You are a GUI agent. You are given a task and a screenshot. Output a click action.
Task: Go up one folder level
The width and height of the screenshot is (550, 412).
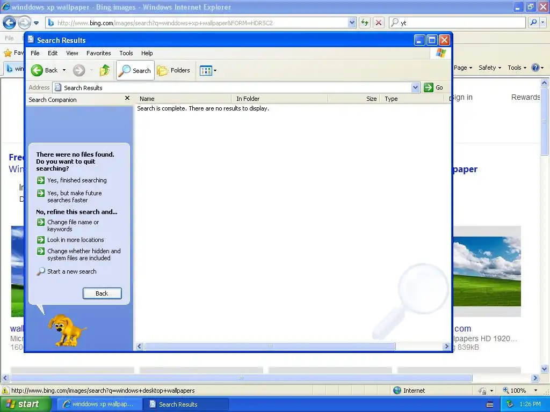tap(105, 70)
